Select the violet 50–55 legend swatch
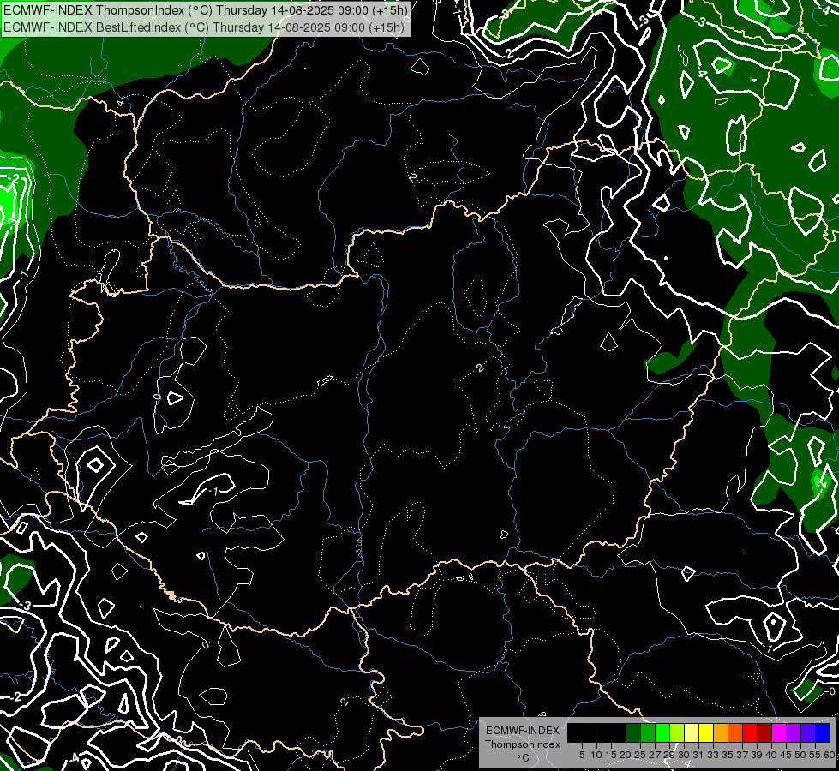Image resolution: width=839 pixels, height=771 pixels. tap(808, 732)
